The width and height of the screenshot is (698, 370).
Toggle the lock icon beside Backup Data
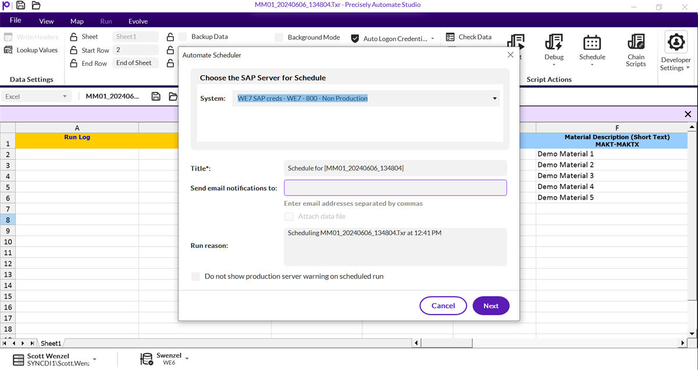pyautogui.click(x=170, y=37)
